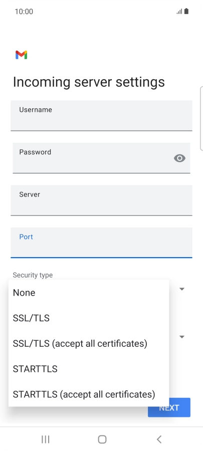Tap the Port input field
203x452 pixels.
[101, 243]
